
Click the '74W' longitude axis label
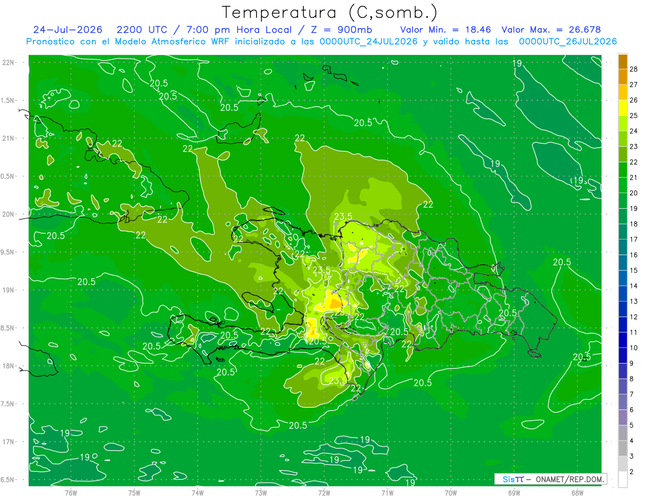198,492
